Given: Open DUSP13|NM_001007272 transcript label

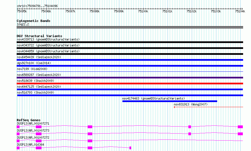Looking at the screenshot, I should (33, 138).
